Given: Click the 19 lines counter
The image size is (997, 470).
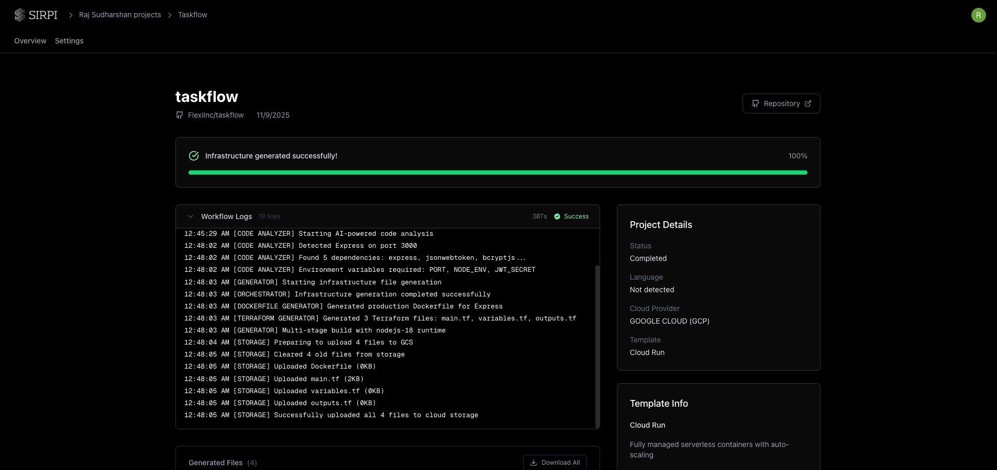Looking at the screenshot, I should (x=270, y=216).
